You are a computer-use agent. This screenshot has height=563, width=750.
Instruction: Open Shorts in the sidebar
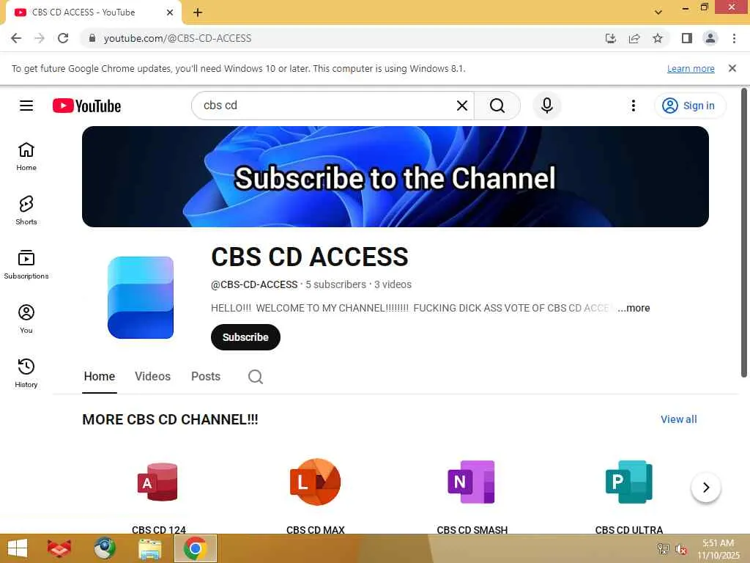pos(26,210)
